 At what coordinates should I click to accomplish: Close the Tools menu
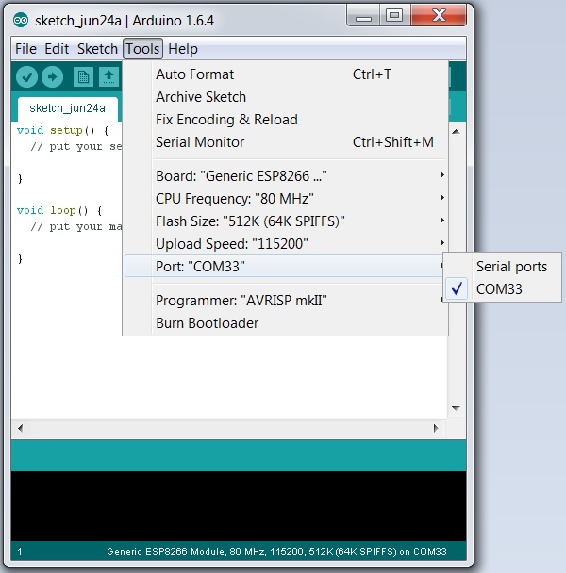(x=142, y=49)
